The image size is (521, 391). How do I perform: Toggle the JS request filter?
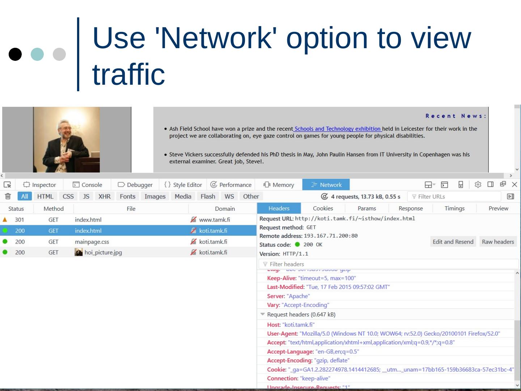click(86, 196)
